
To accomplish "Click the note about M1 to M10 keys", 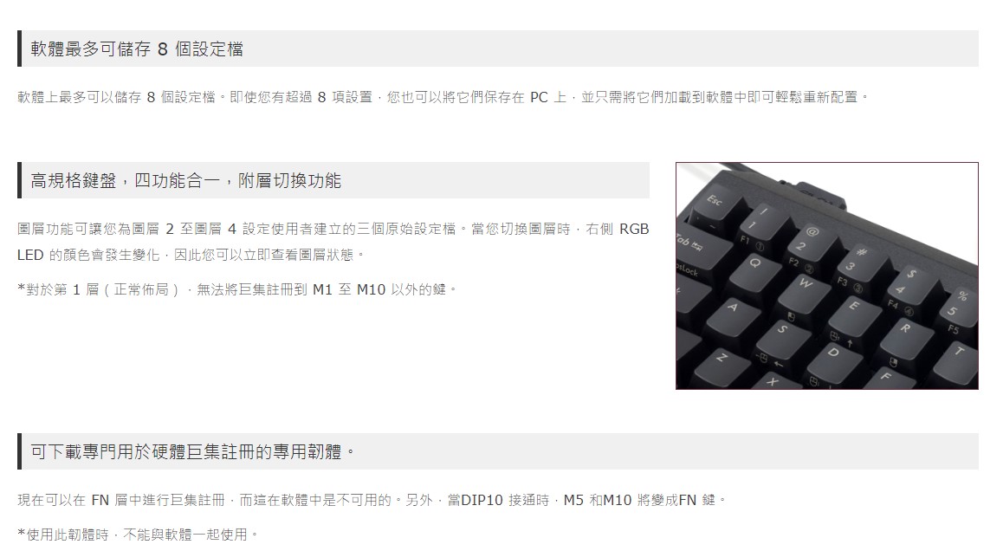I will [236, 290].
